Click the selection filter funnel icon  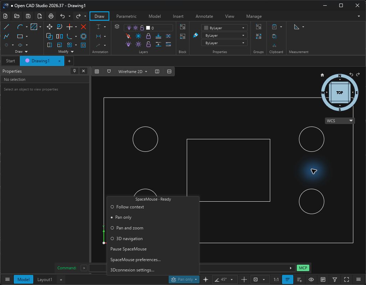(x=335, y=279)
